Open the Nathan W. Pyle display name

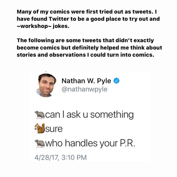pos(87,81)
